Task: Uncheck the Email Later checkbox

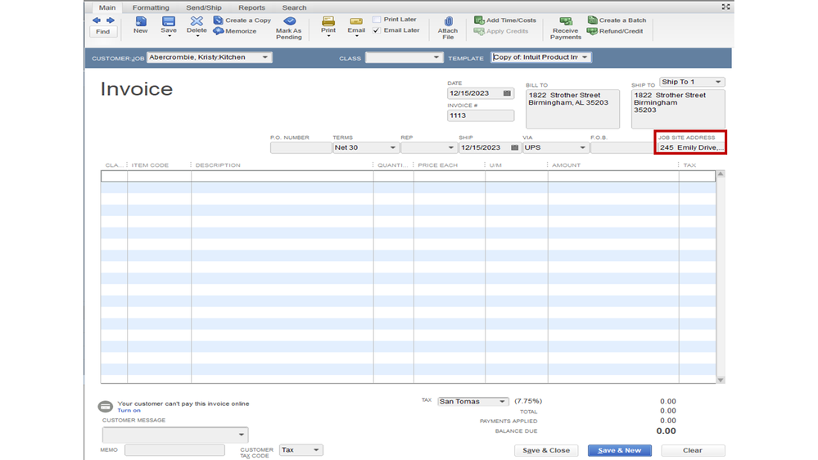Action: tap(377, 30)
